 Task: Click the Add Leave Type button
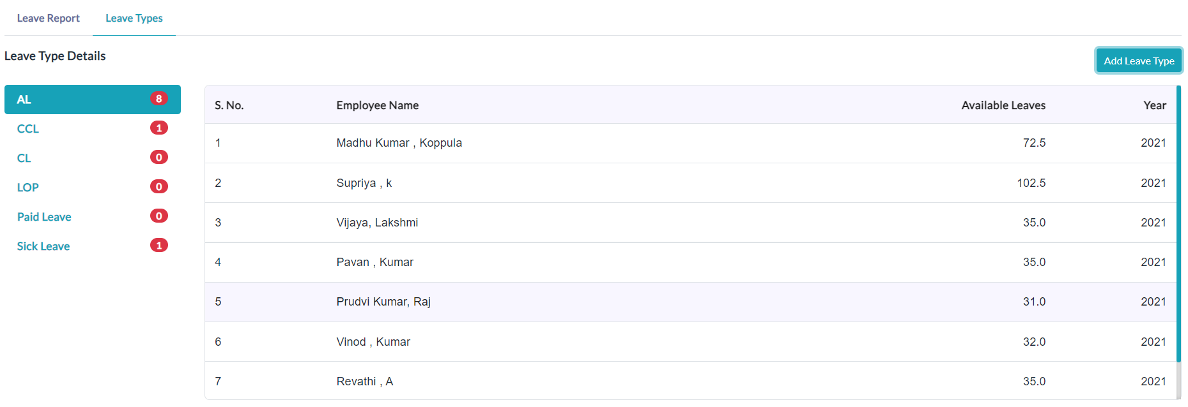click(1139, 61)
